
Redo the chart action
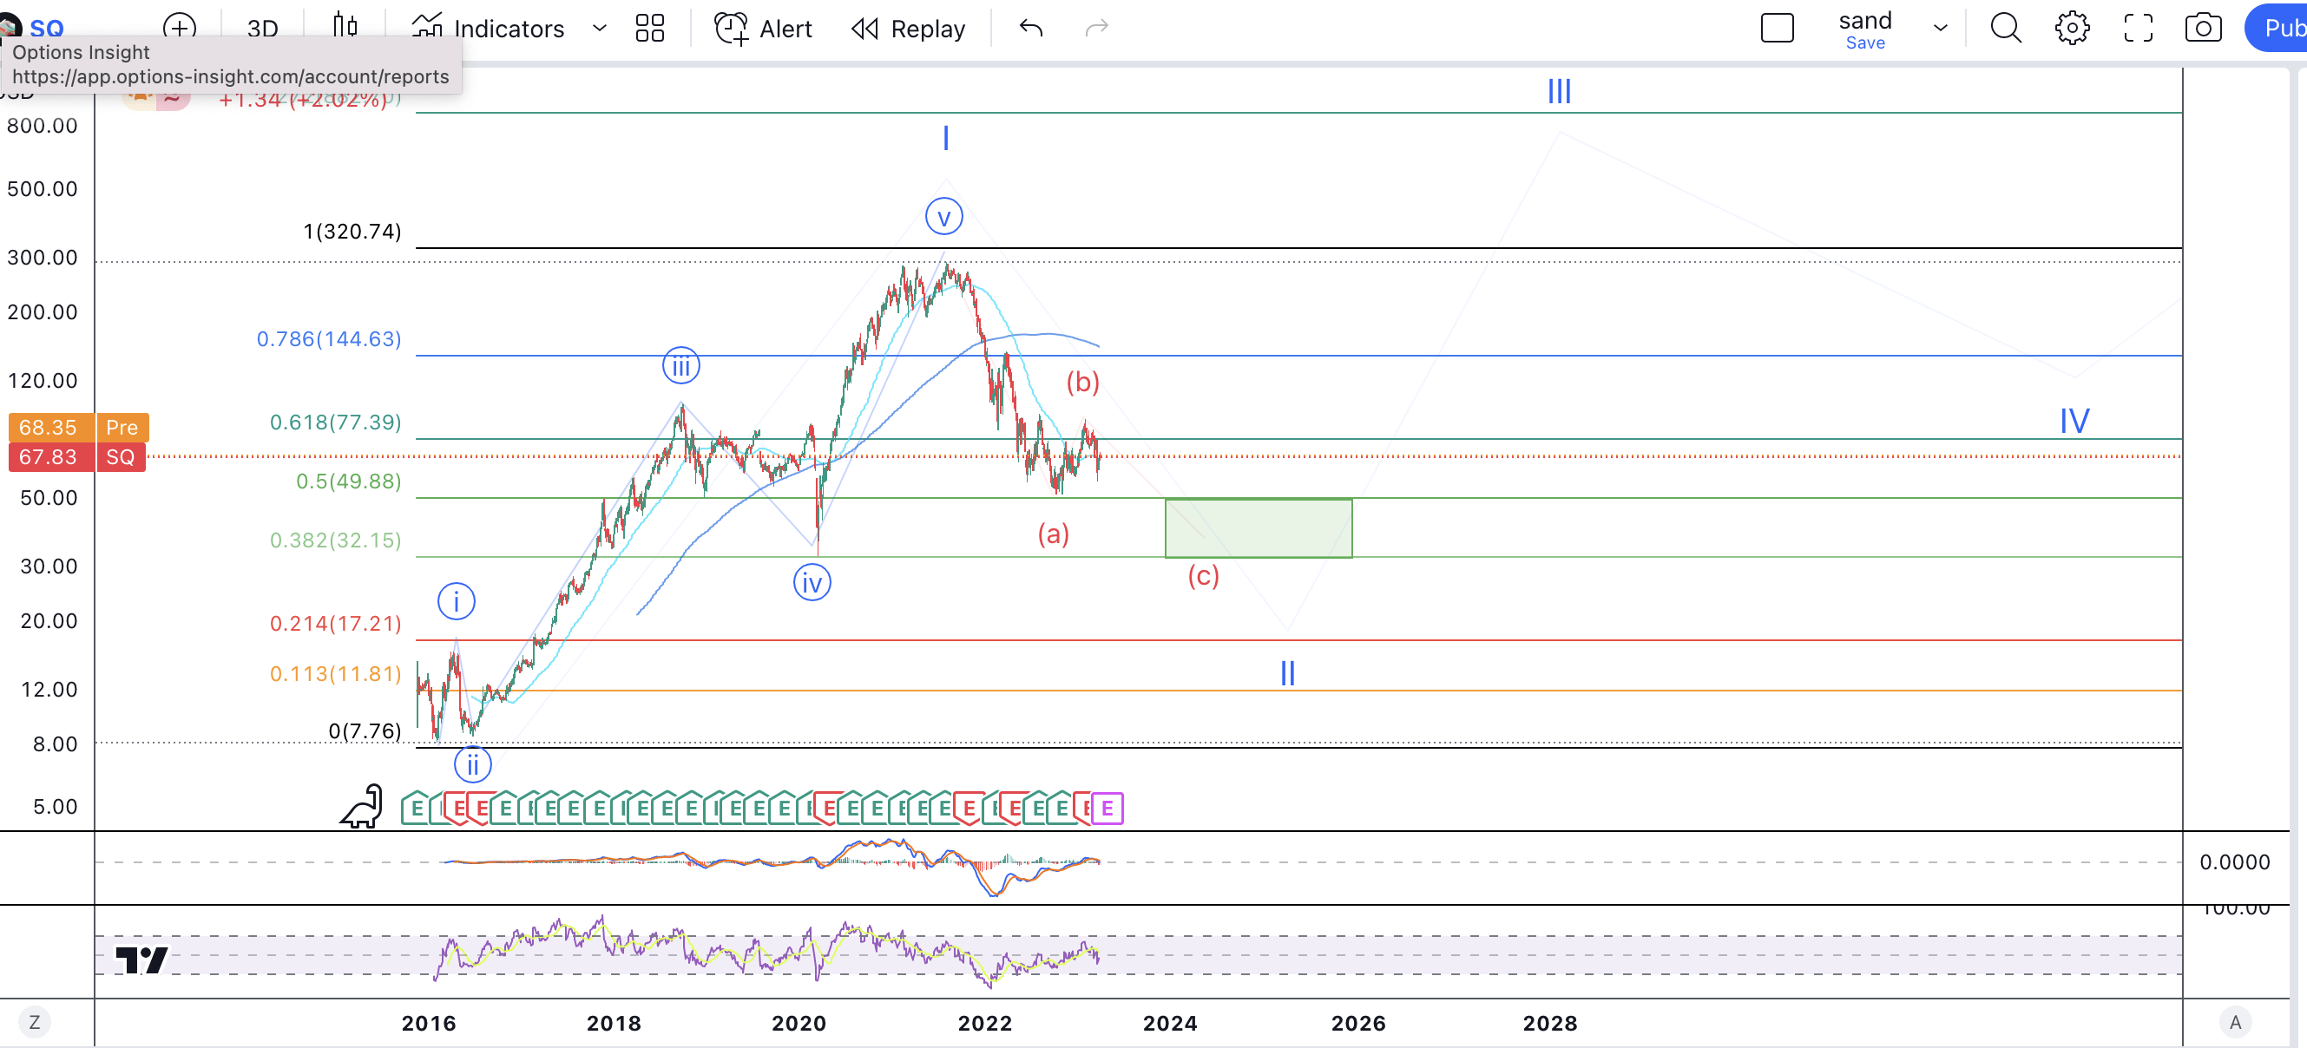pos(1097,28)
